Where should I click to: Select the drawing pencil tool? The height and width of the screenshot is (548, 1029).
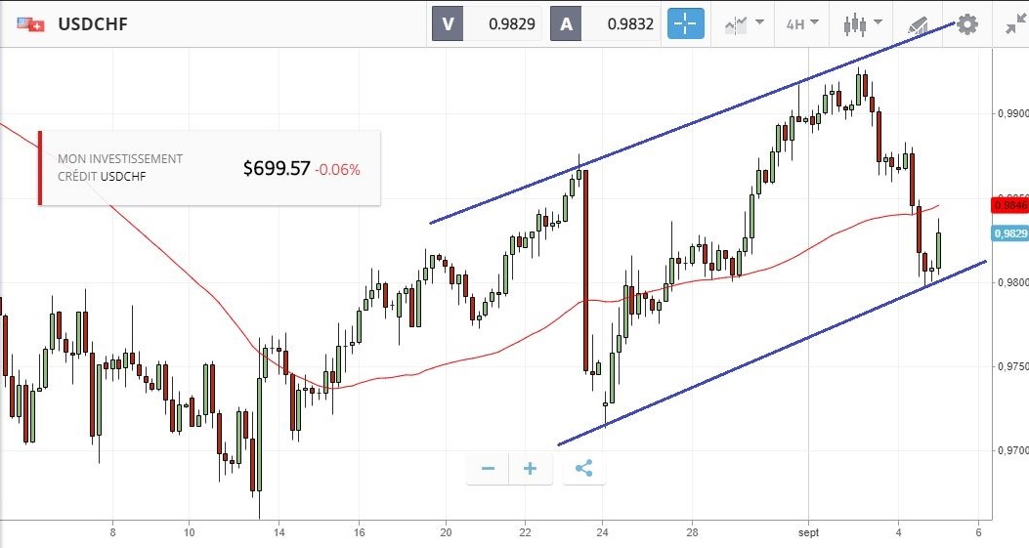tap(918, 24)
